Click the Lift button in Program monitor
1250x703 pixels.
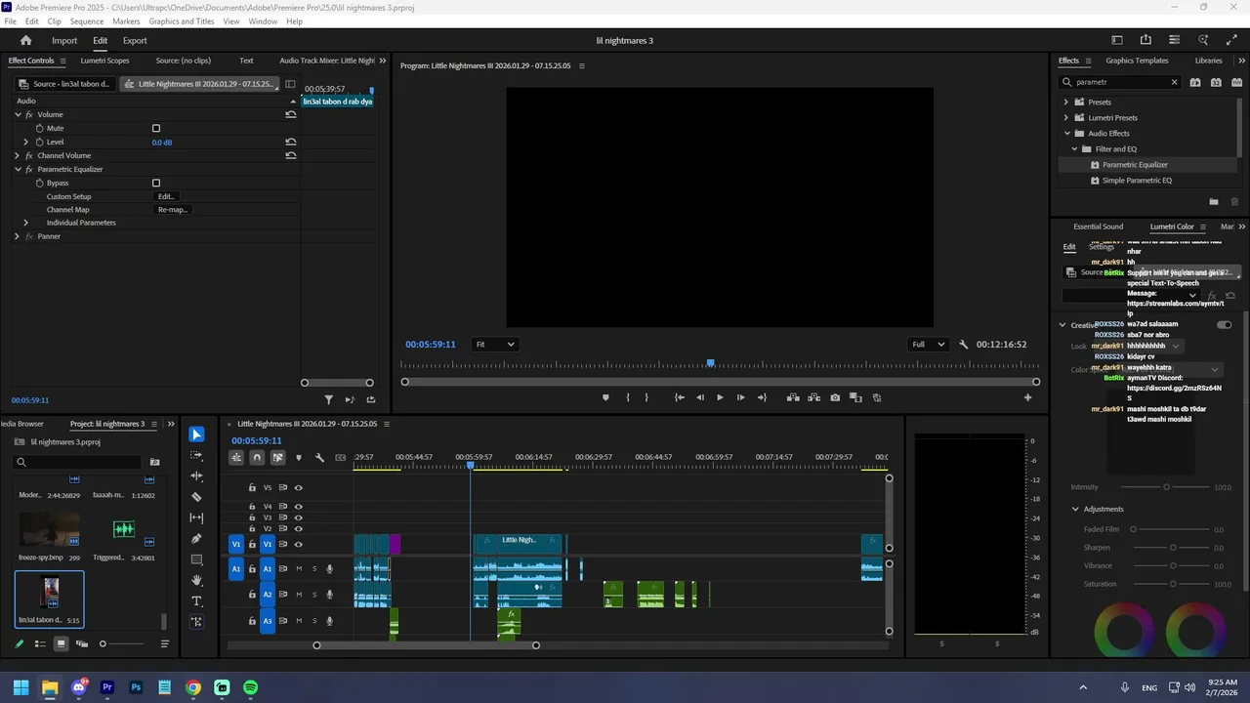click(x=793, y=397)
